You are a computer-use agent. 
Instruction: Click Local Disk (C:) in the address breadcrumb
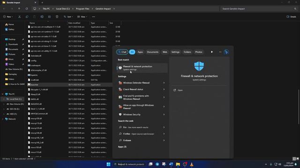[63, 9]
